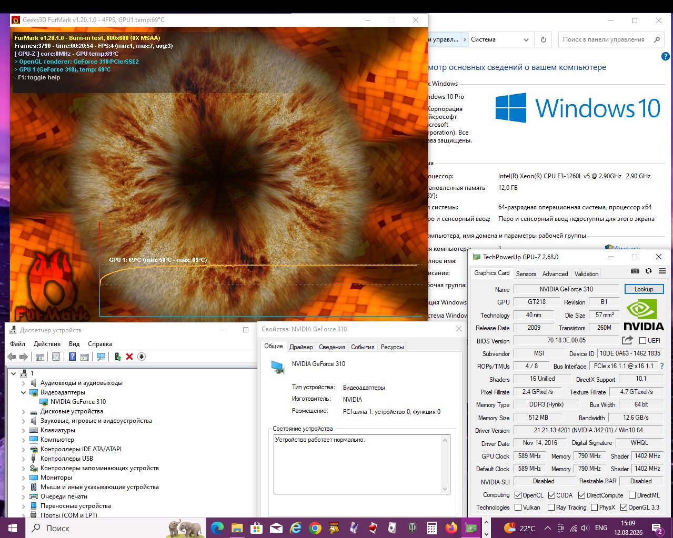
Task: Open the Validation tab in GPU-Z
Action: (x=586, y=273)
